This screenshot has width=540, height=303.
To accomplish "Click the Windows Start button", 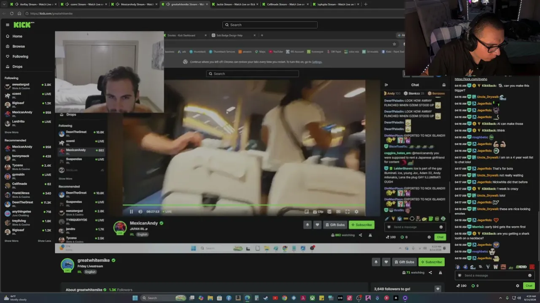I will (135, 298).
